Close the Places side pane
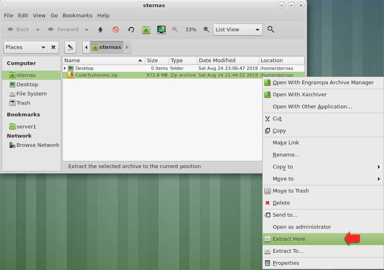Screen dimensions: 384x270 53,47
